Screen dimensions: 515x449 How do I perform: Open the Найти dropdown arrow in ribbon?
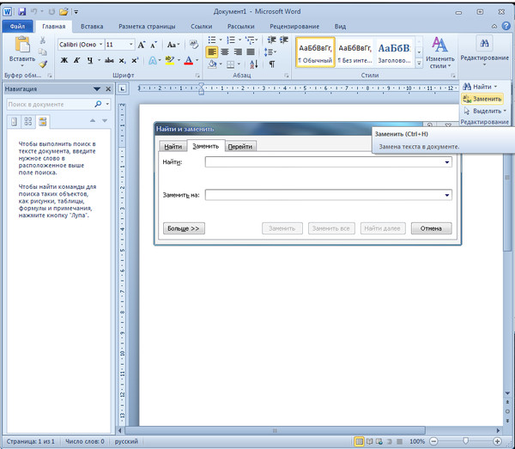[495, 87]
